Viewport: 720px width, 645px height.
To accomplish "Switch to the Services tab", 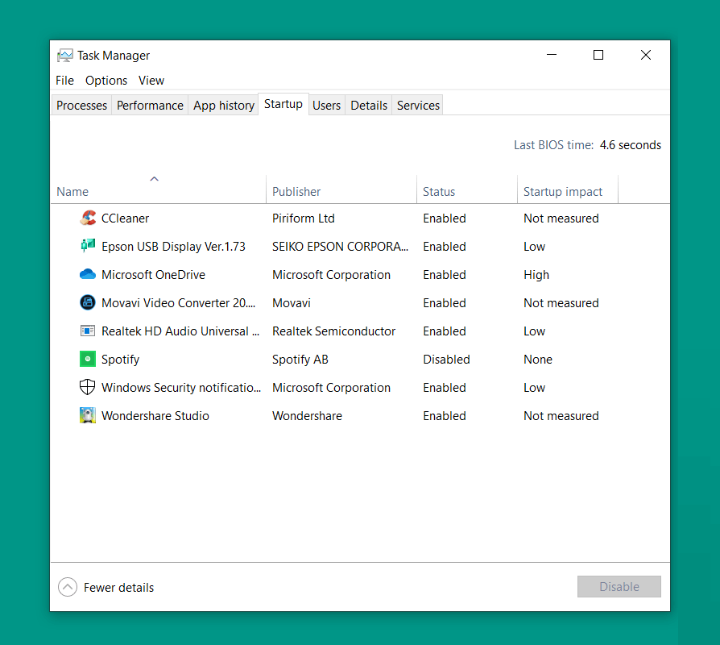I will 418,106.
